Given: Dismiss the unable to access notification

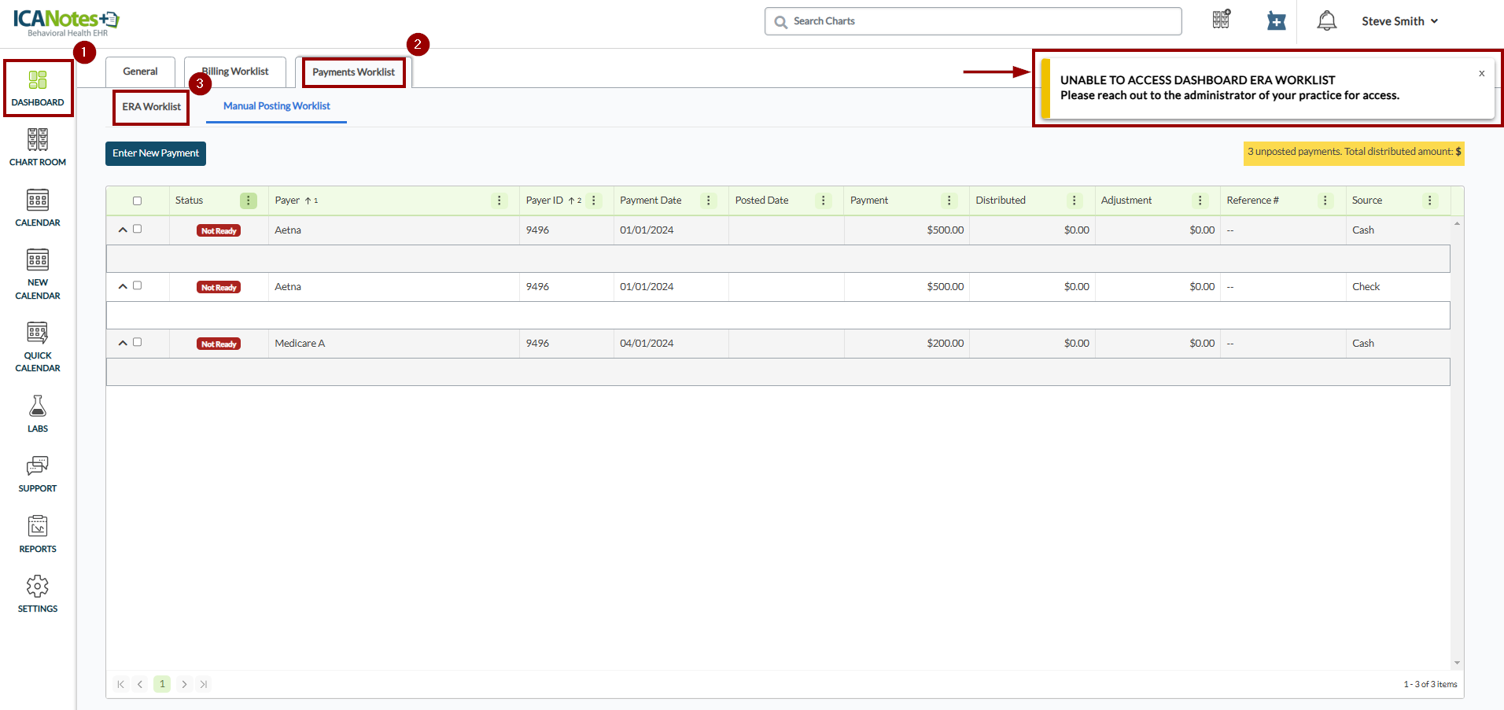Looking at the screenshot, I should pos(1481,73).
